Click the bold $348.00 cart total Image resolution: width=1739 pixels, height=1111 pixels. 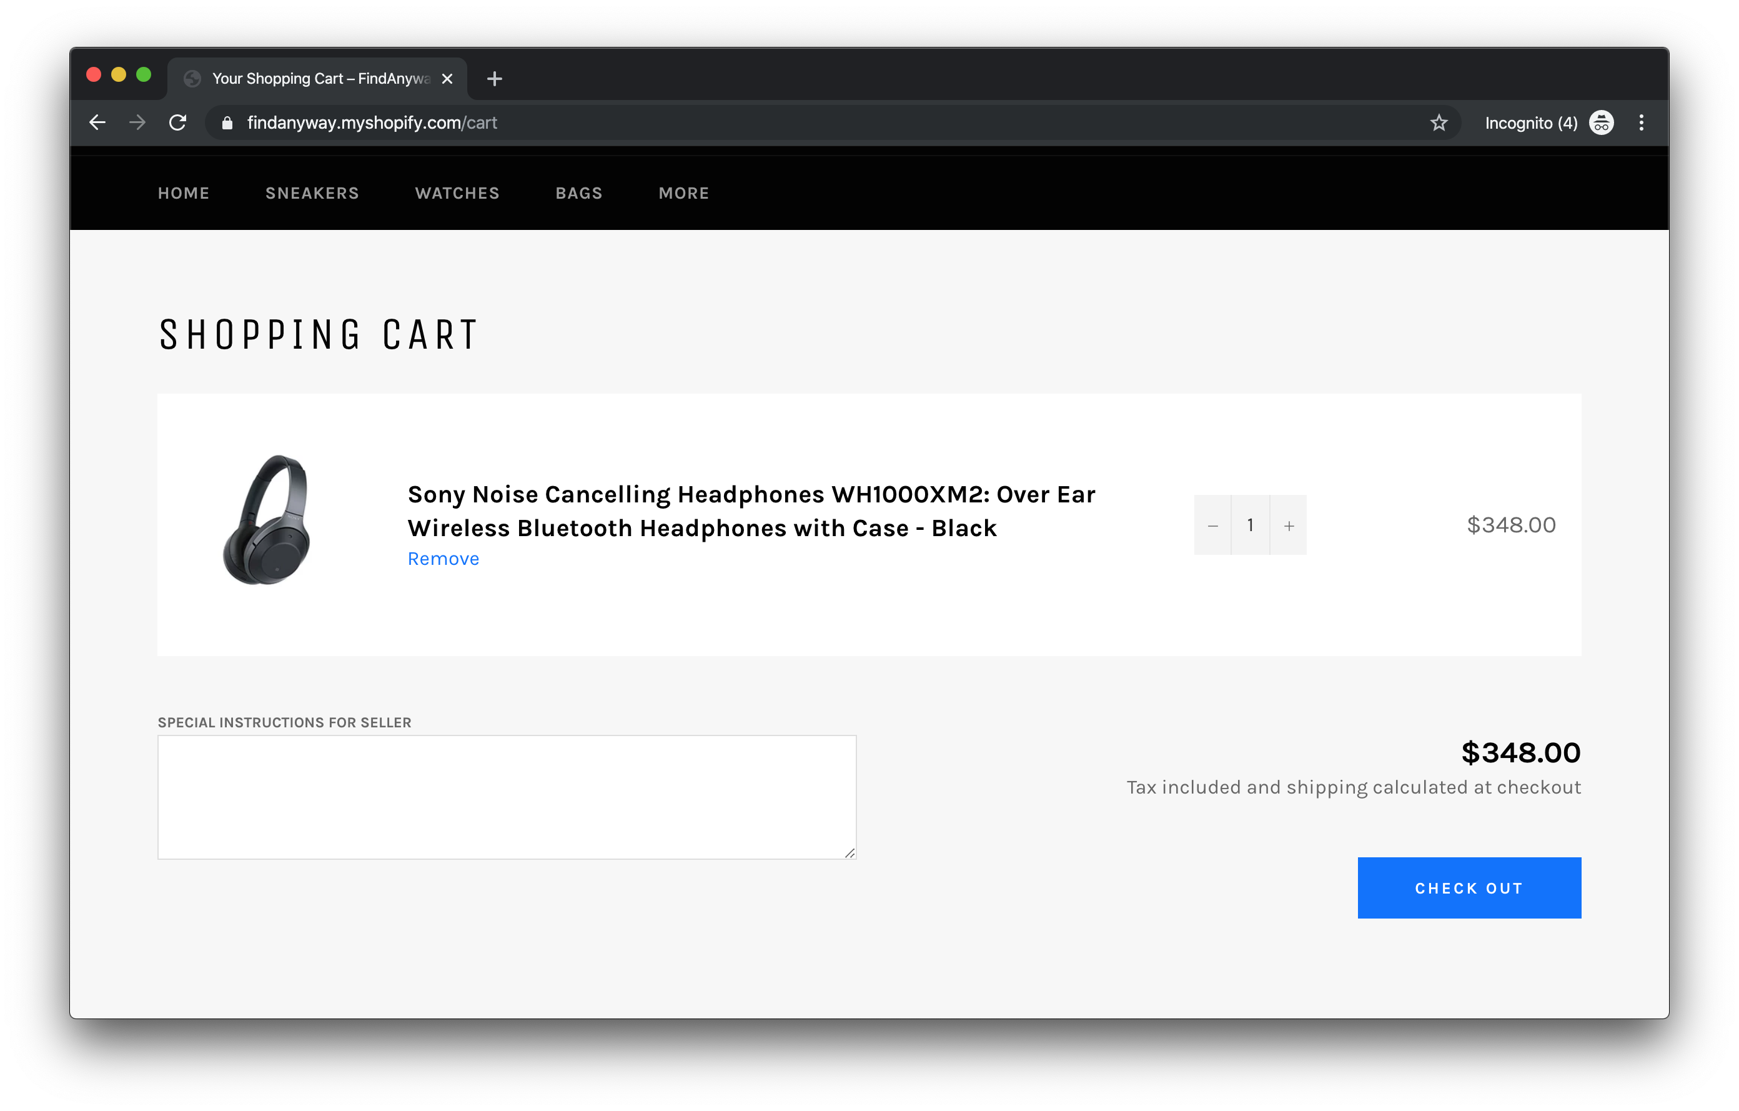(x=1521, y=753)
